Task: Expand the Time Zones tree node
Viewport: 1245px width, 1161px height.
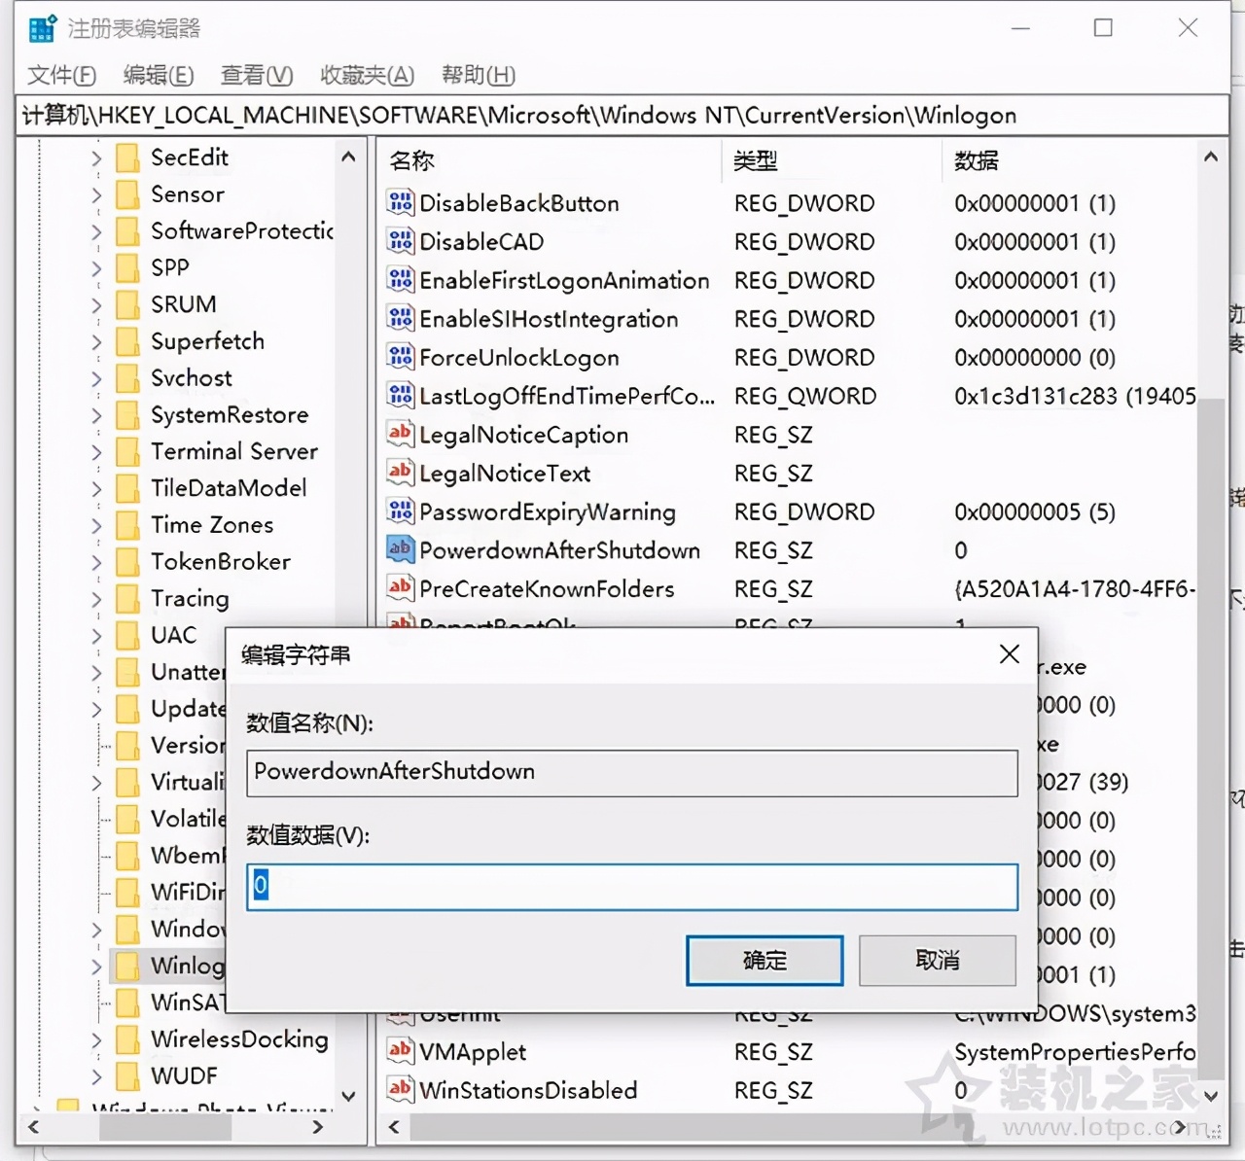Action: [96, 525]
